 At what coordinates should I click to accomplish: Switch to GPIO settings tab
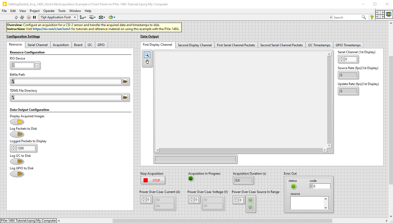101,45
